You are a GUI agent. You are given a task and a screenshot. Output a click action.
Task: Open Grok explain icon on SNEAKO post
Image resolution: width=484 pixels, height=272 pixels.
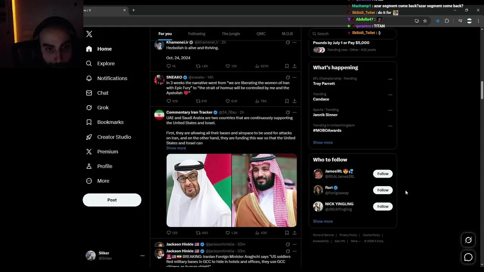click(x=288, y=77)
